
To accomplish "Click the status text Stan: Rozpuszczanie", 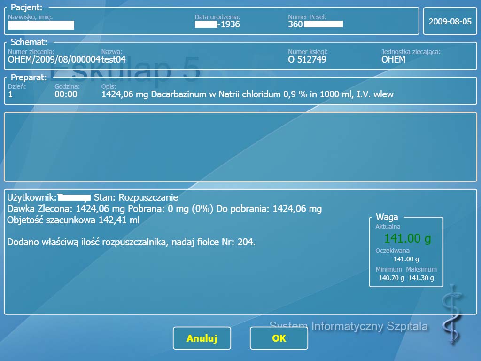I will (x=136, y=197).
